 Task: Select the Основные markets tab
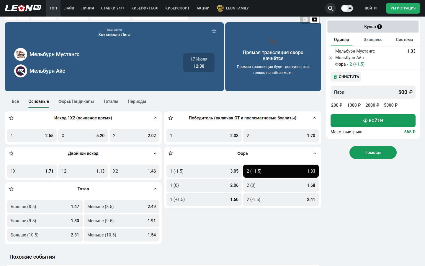point(39,101)
